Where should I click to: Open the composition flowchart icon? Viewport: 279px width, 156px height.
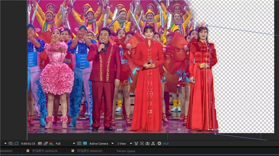click(153, 144)
